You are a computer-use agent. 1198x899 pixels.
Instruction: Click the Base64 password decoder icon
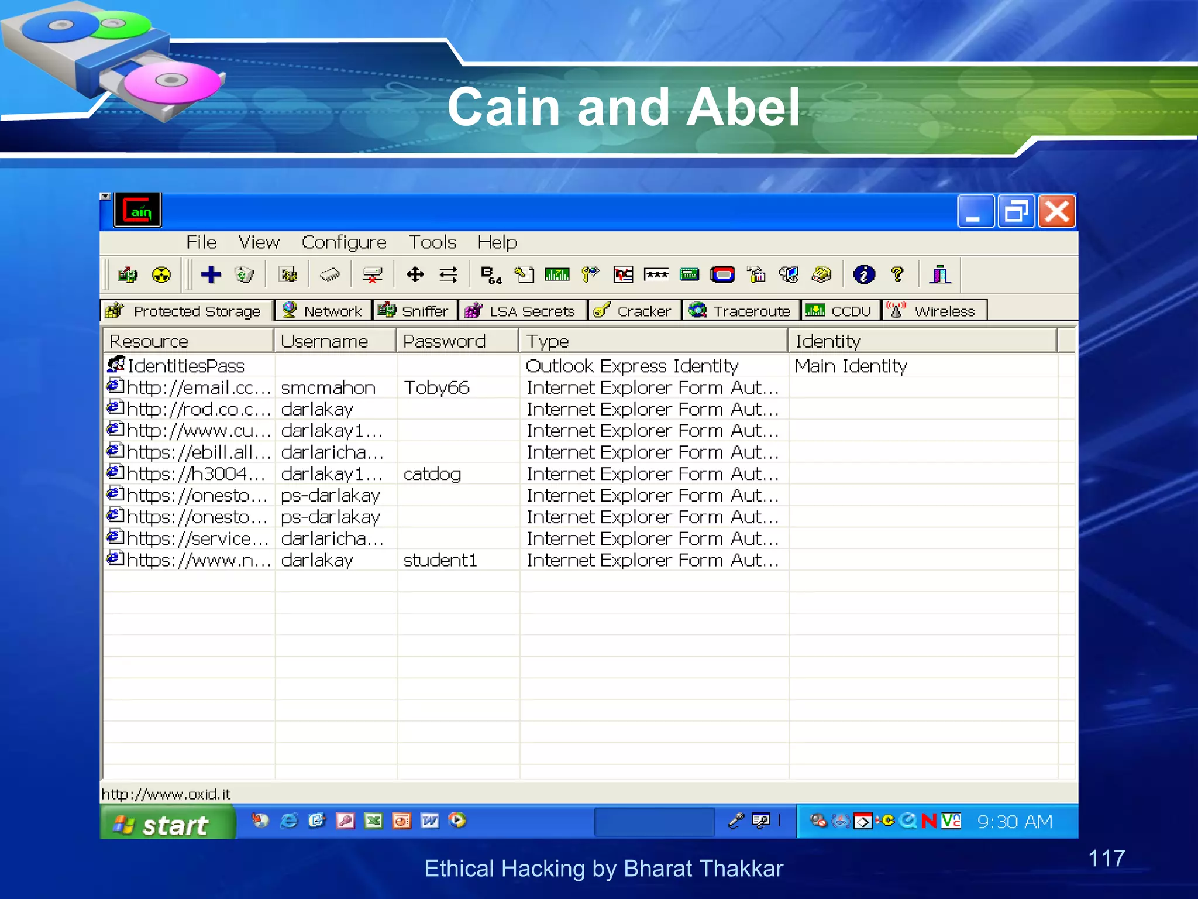(491, 274)
